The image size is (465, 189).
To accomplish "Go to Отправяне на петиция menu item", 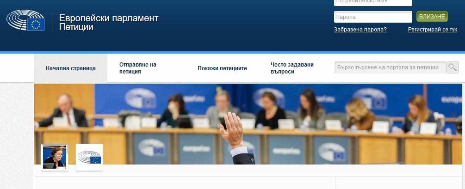I will [137, 68].
